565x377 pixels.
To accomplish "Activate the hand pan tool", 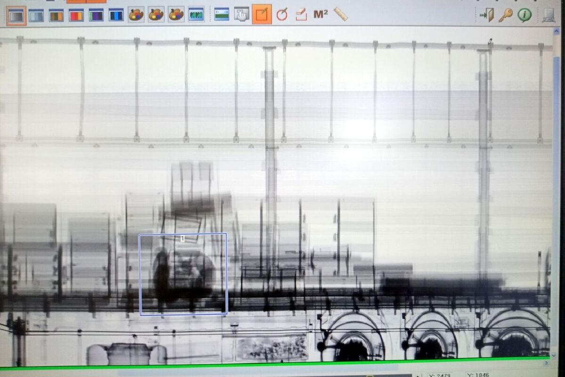I will point(242,15).
